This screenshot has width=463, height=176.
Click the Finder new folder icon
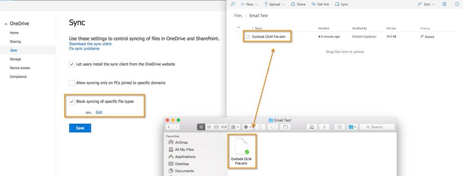[x=285, y=127]
